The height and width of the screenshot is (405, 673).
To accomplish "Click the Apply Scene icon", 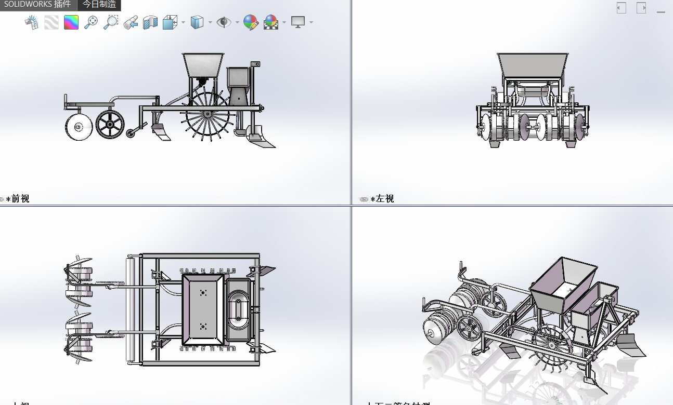I will [271, 22].
